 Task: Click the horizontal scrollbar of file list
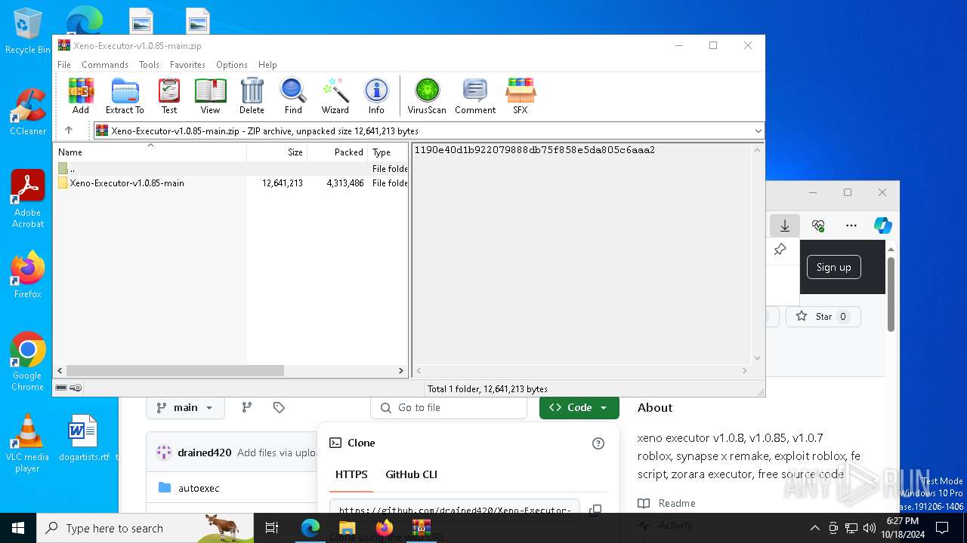175,370
